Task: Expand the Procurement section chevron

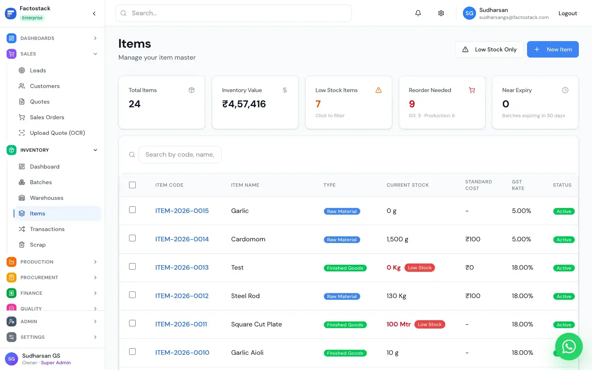Action: [x=95, y=277]
